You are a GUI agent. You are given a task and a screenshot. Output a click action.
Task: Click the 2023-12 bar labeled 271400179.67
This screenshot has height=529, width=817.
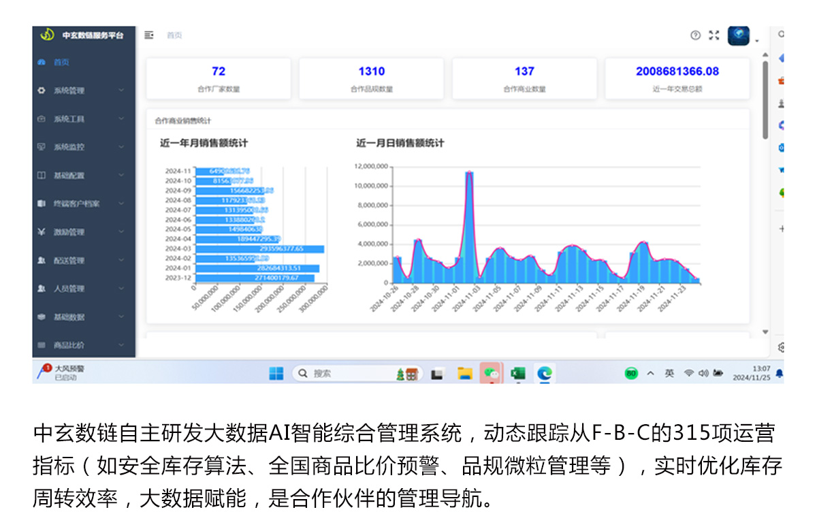pos(255,278)
